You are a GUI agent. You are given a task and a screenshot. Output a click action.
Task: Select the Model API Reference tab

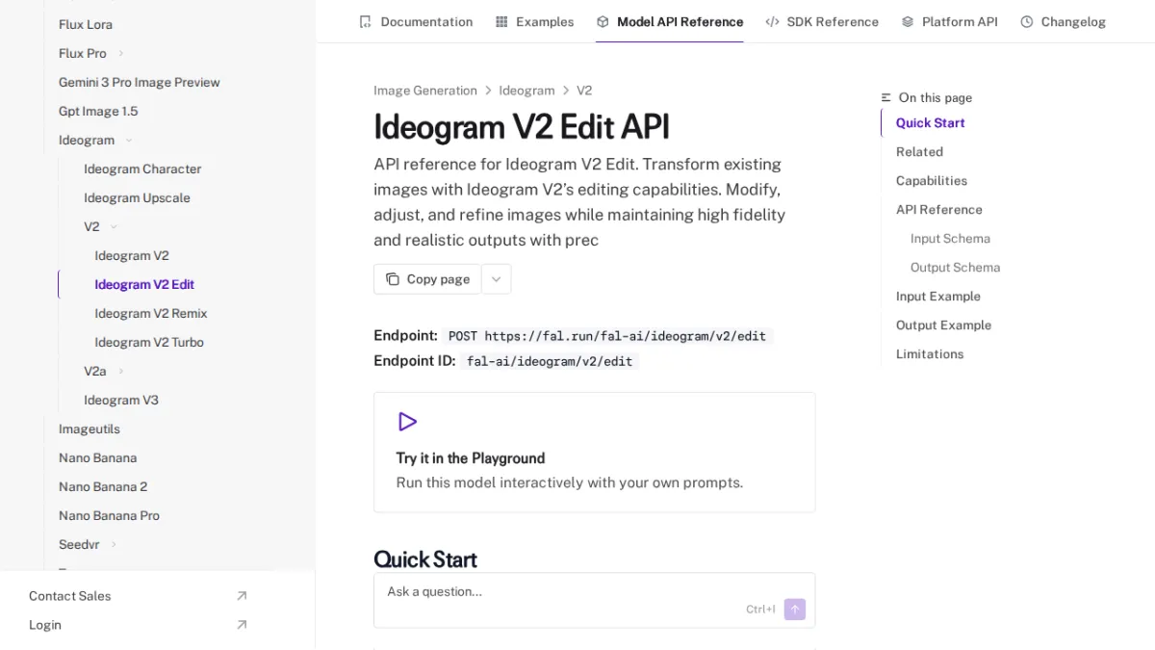[670, 21]
